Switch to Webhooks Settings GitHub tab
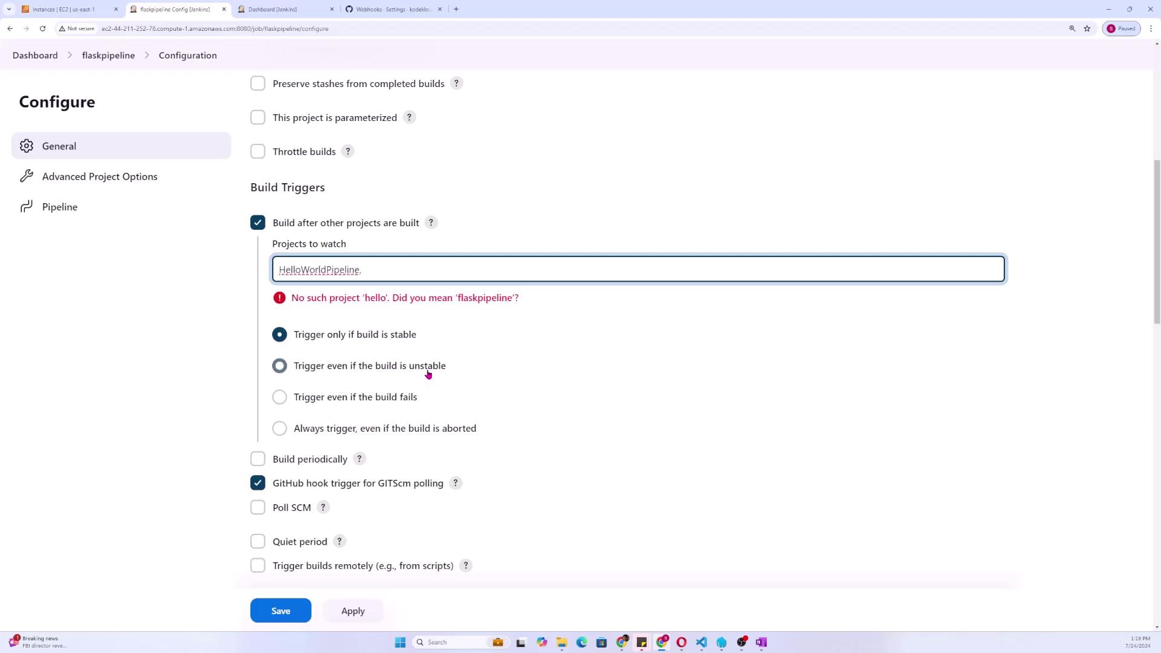 pos(393,9)
